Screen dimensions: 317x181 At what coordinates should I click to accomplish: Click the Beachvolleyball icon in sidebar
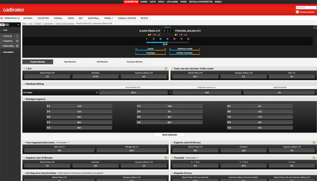pyautogui.click(x=17, y=46)
